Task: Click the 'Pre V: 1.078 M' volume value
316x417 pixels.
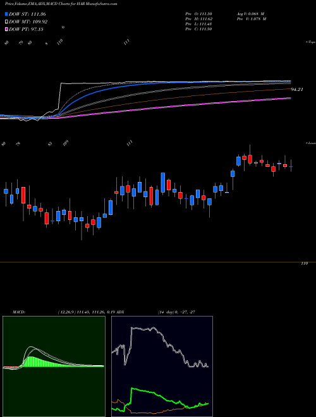Action: [251, 19]
